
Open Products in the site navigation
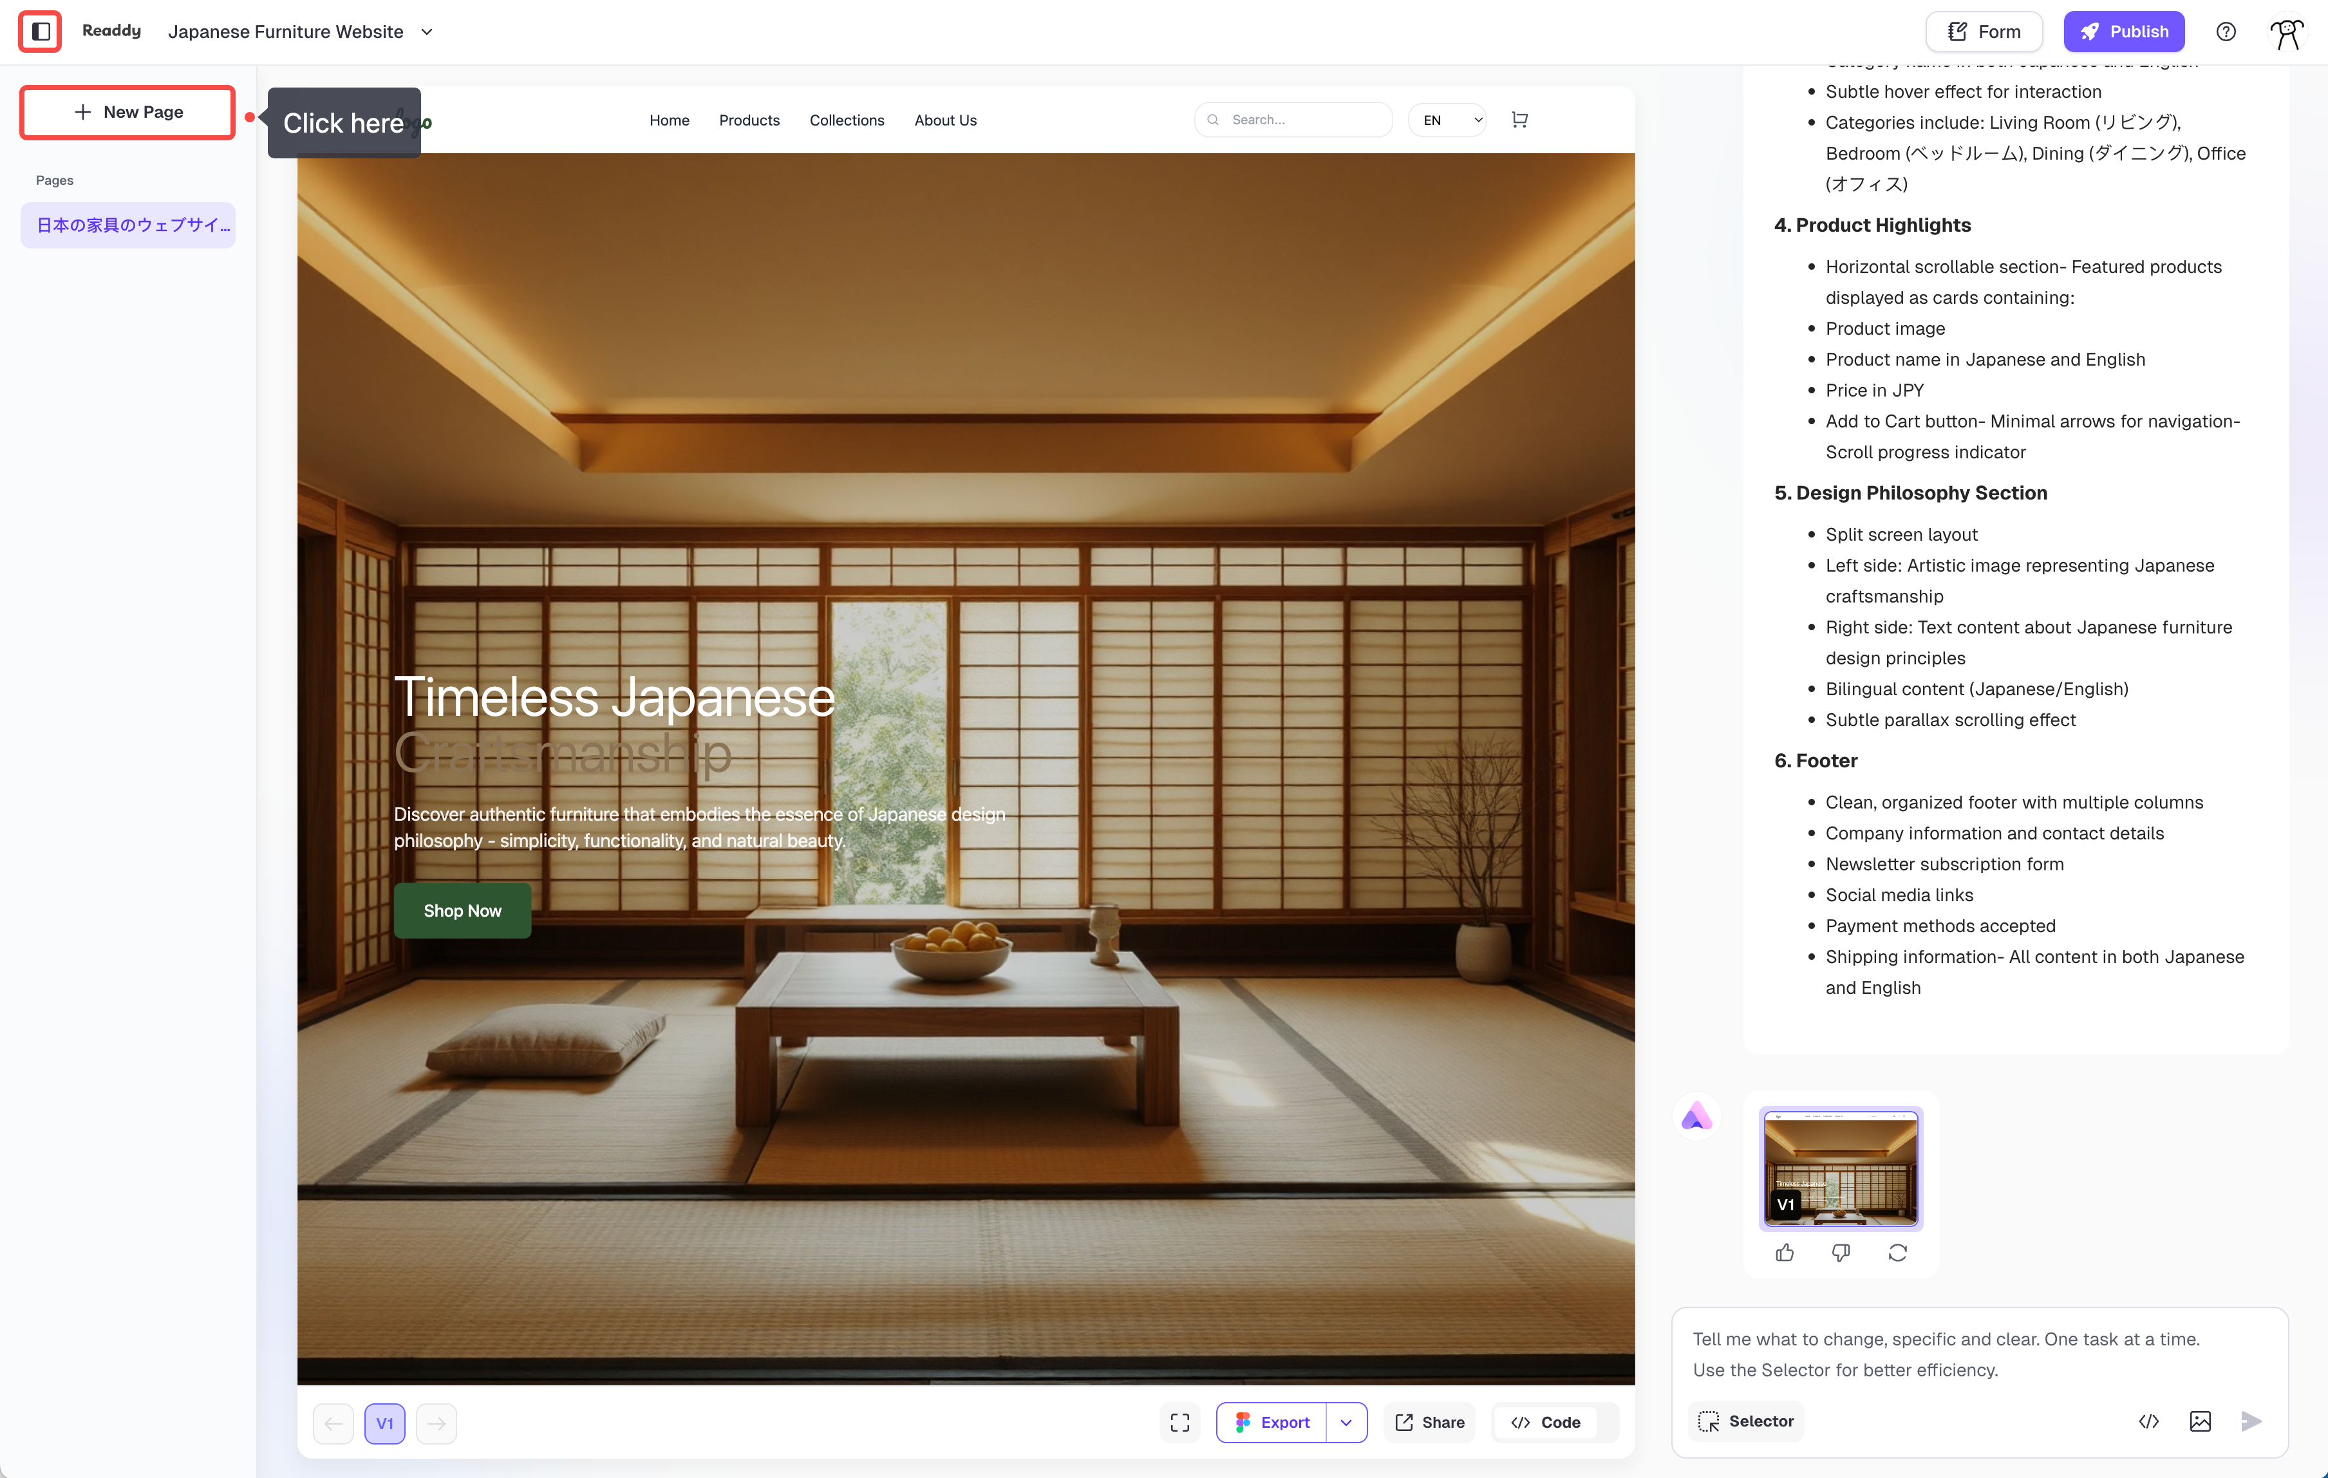pos(748,120)
